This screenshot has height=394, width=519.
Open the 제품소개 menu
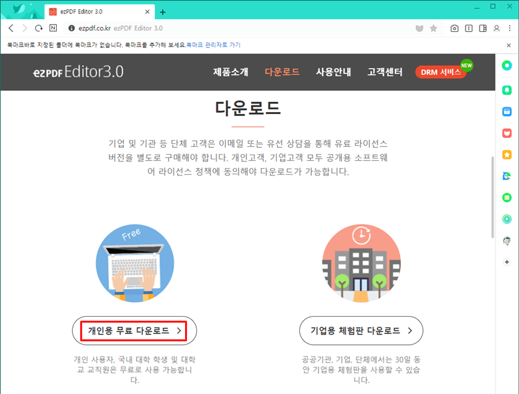[230, 72]
